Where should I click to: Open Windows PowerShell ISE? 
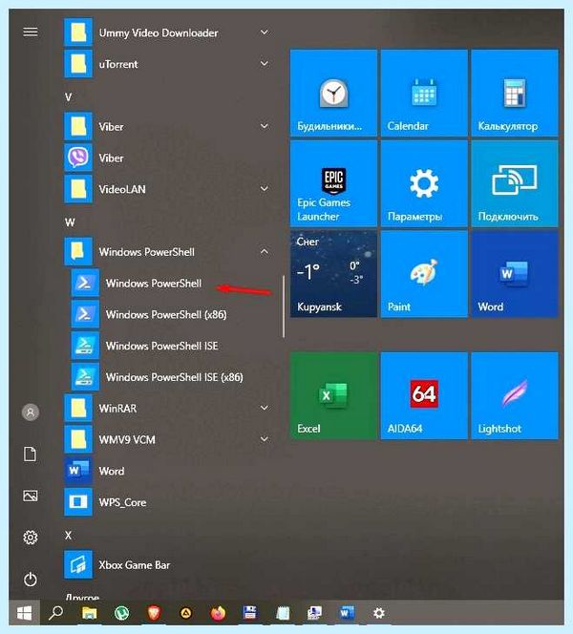coord(170,346)
